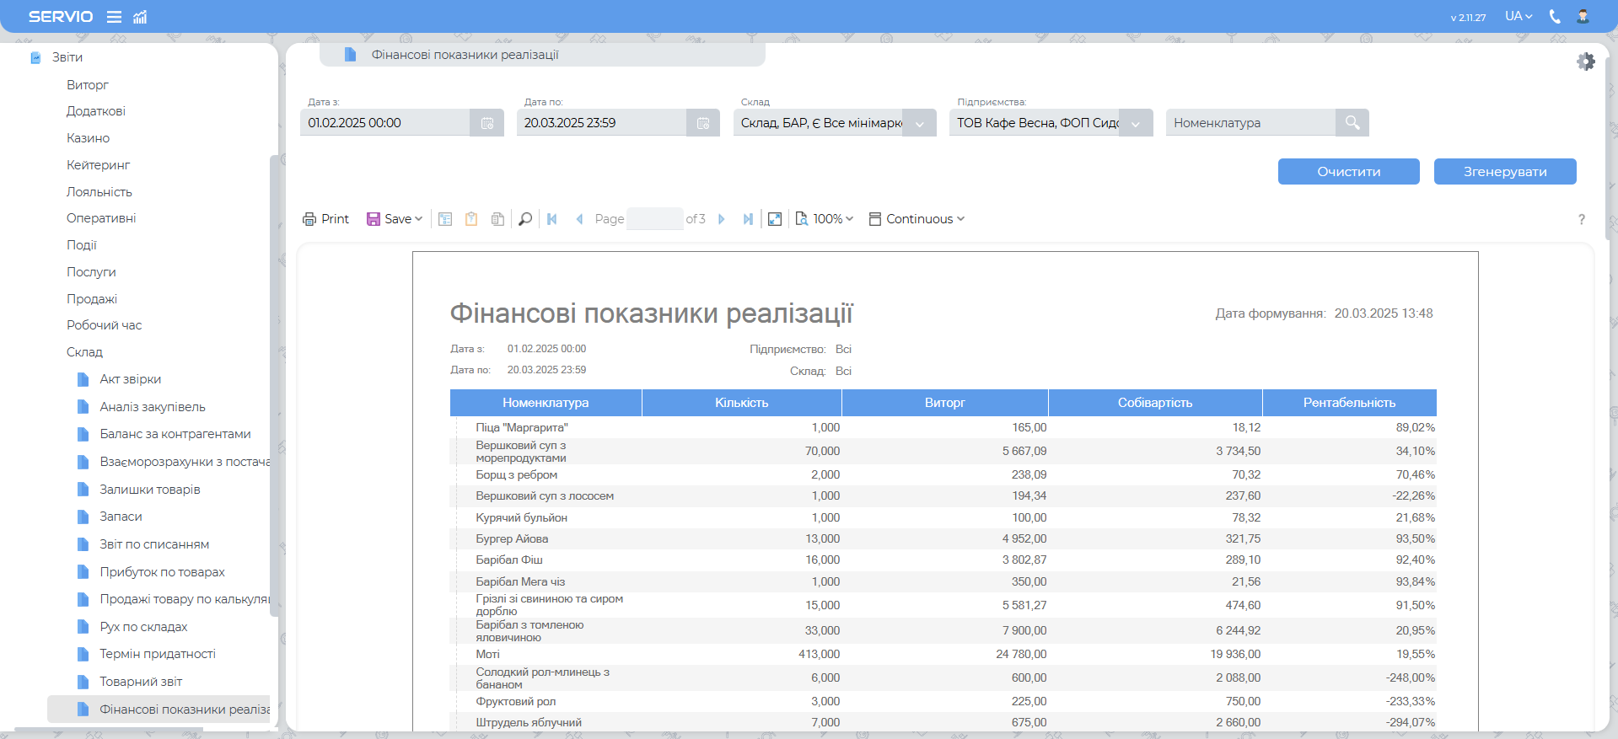Click the Очистити button
This screenshot has height=739, width=1618.
tap(1348, 172)
